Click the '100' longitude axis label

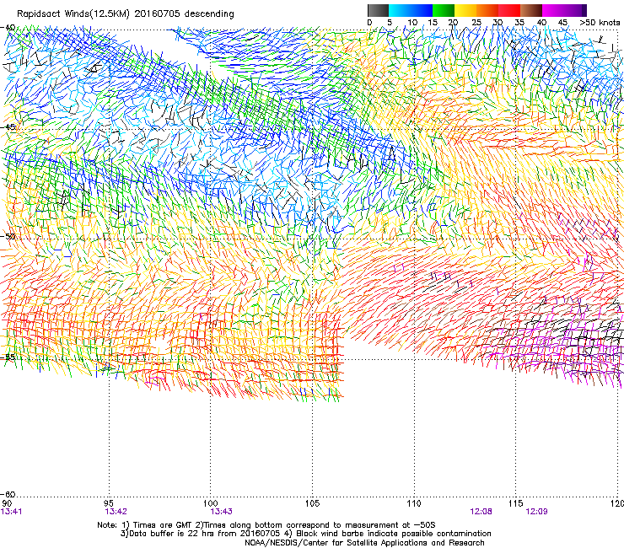coord(211,503)
